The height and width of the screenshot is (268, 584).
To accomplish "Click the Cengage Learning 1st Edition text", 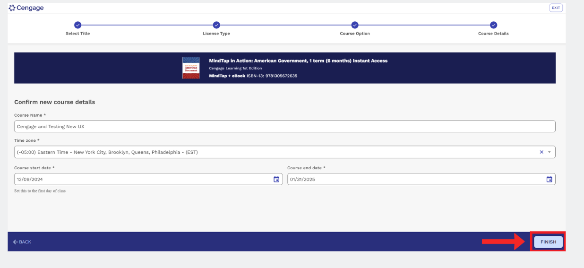I will [235, 68].
